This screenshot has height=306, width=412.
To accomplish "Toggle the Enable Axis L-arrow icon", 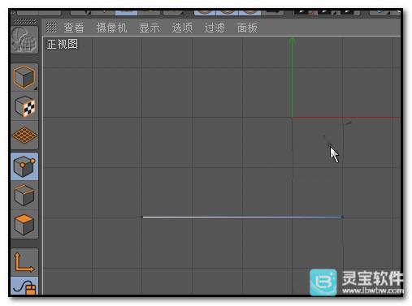I will [x=24, y=262].
